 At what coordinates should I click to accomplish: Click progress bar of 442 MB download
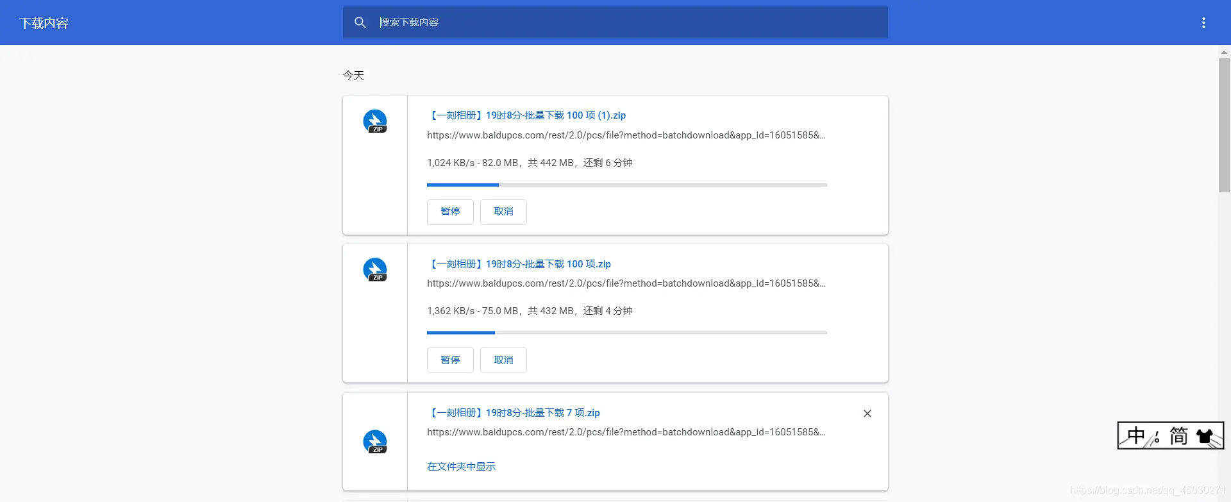tap(627, 185)
